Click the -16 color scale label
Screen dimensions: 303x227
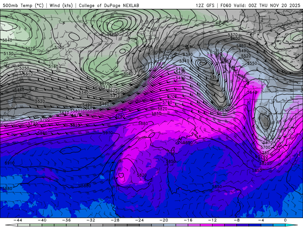tap(188, 220)
